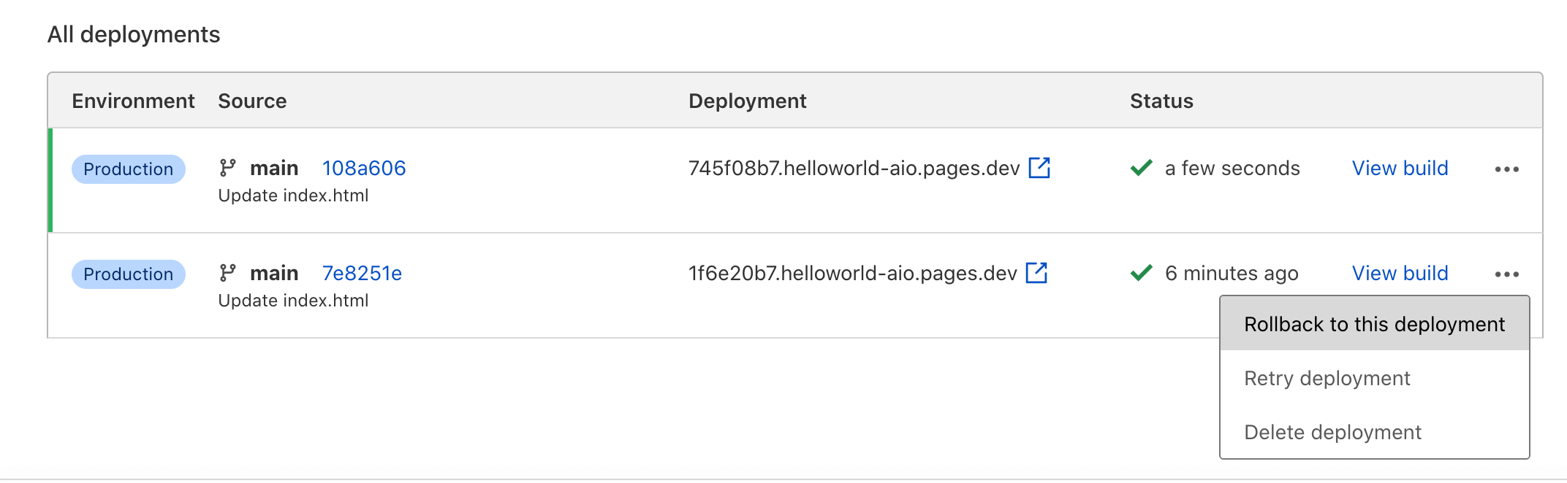The image size is (1567, 483).
Task: Open external link icon for 745f08b7 deployment
Action: click(1039, 168)
